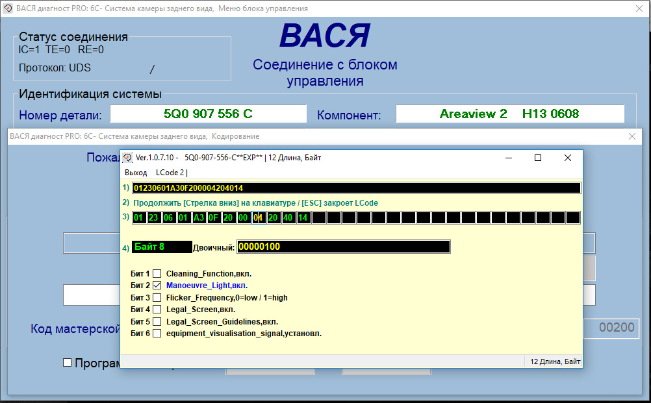Toggle Bit 3 Flicker_Frequency checkbox
The image size is (651, 403).
coord(157,297)
